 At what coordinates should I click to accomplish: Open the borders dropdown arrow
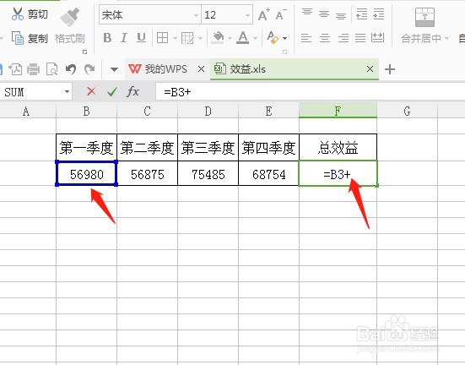pos(175,38)
